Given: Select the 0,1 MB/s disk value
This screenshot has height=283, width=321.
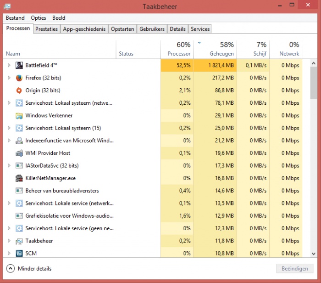Looking at the screenshot, I should click(256, 65).
